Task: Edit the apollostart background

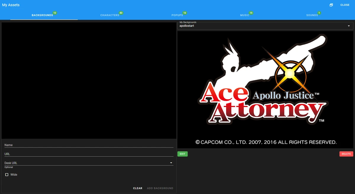Action: coord(182,154)
